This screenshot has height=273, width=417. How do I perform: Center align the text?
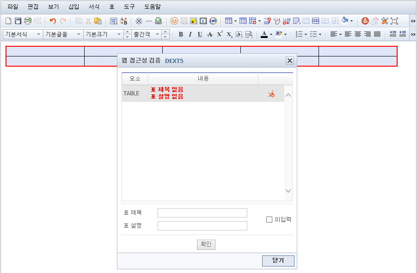[x=358, y=34]
